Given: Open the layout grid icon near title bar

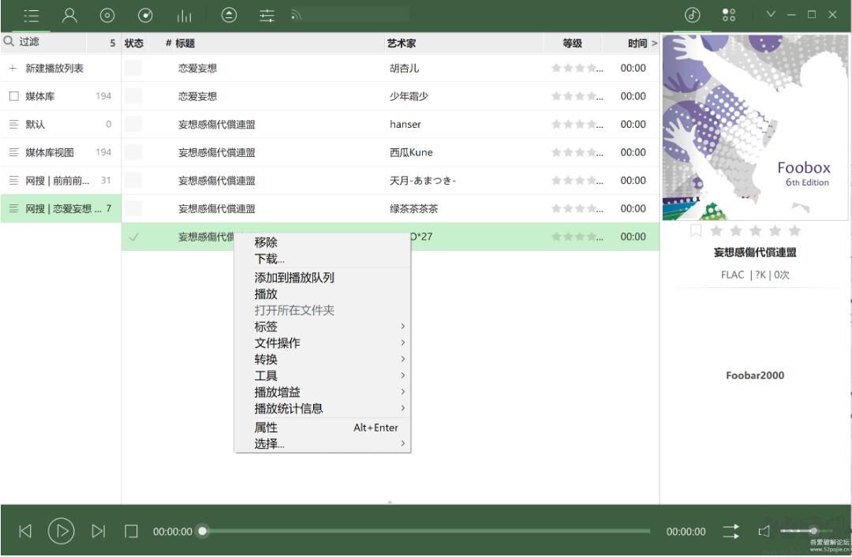Looking at the screenshot, I should point(728,15).
